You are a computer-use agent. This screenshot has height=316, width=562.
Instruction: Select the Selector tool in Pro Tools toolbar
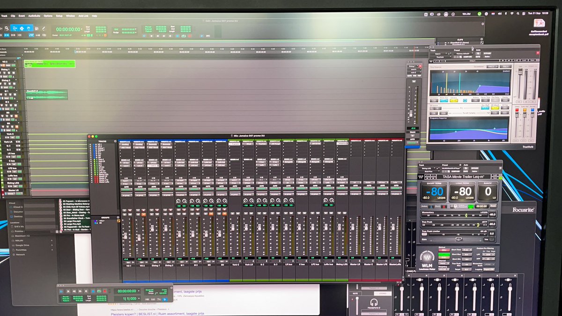click(22, 28)
